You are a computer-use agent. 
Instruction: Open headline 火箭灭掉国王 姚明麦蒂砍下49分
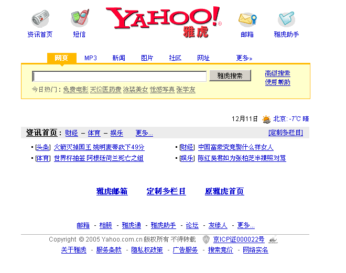[99, 147]
